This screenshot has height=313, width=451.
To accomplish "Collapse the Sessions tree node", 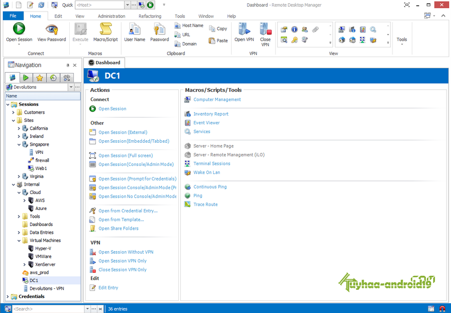I will point(8,104).
